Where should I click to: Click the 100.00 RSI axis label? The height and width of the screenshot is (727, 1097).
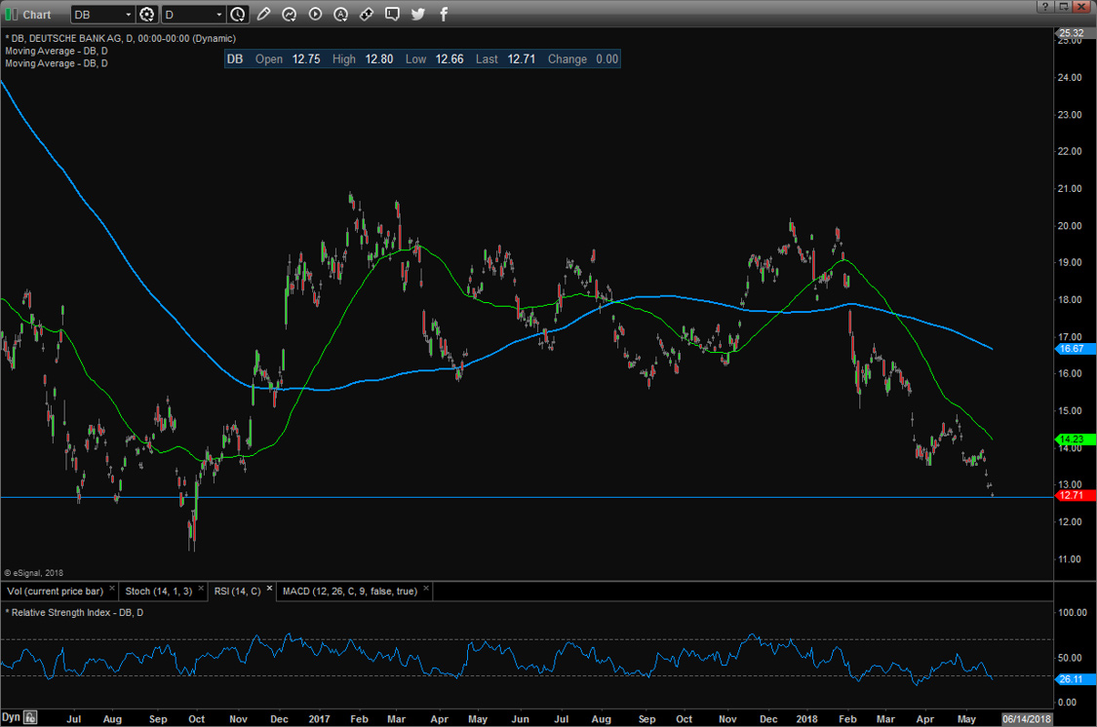(x=1073, y=613)
